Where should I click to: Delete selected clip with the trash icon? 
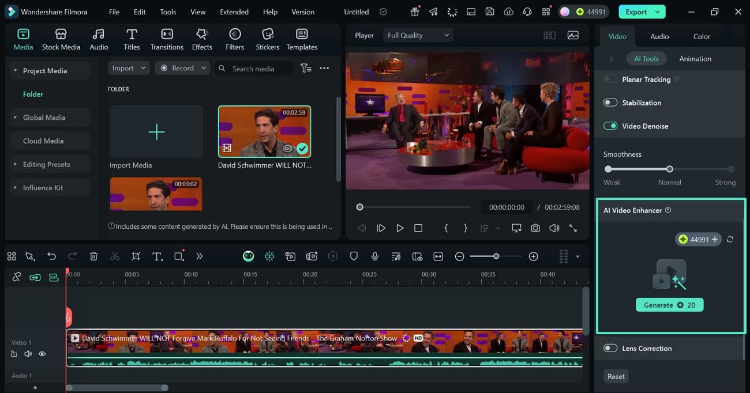(x=93, y=256)
